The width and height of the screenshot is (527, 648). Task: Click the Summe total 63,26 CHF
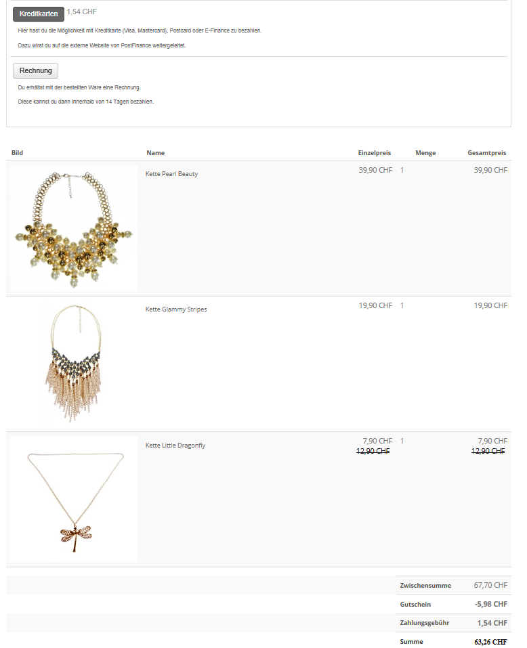[490, 642]
